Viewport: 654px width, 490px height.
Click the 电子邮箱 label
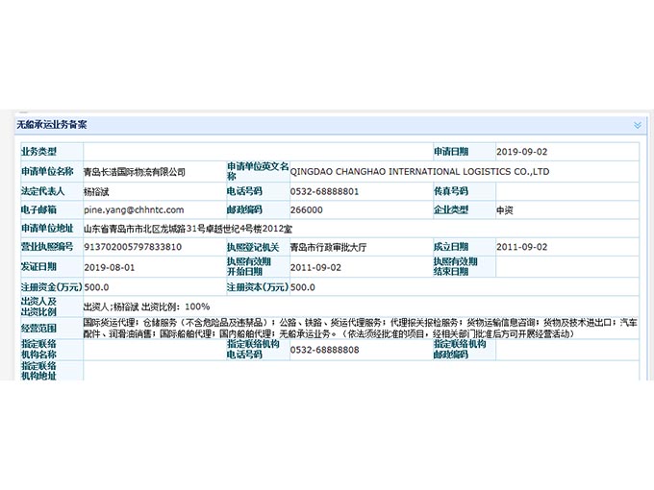38,209
